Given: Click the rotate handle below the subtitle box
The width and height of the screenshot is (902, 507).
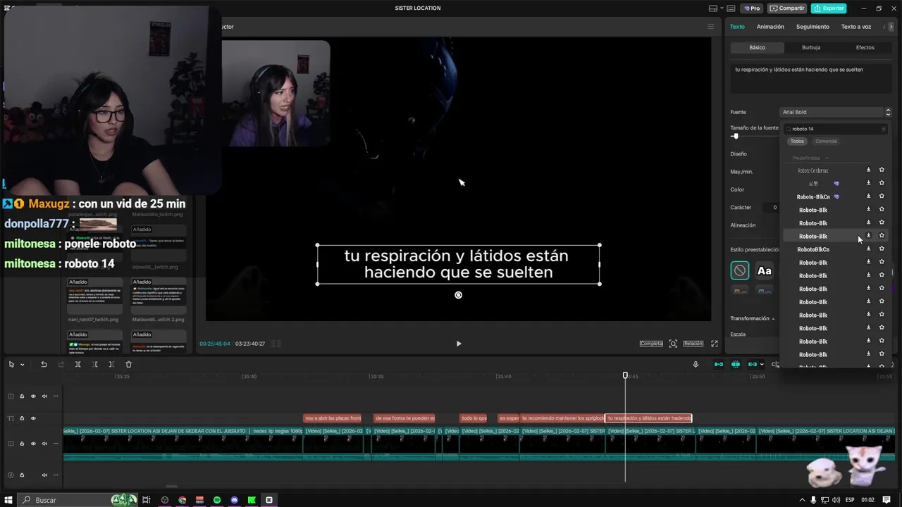Looking at the screenshot, I should point(458,295).
